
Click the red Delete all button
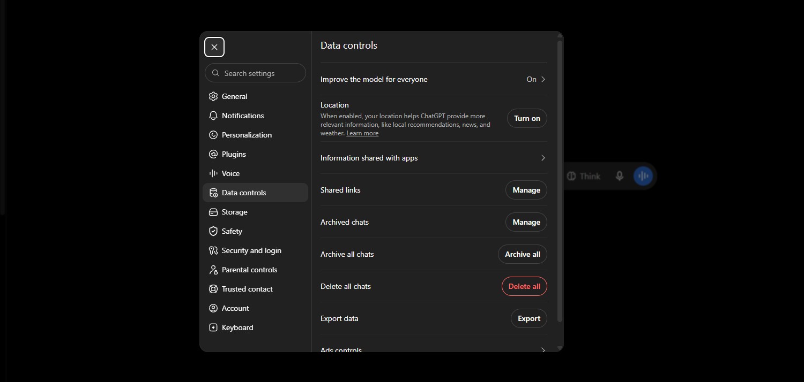[x=524, y=286]
